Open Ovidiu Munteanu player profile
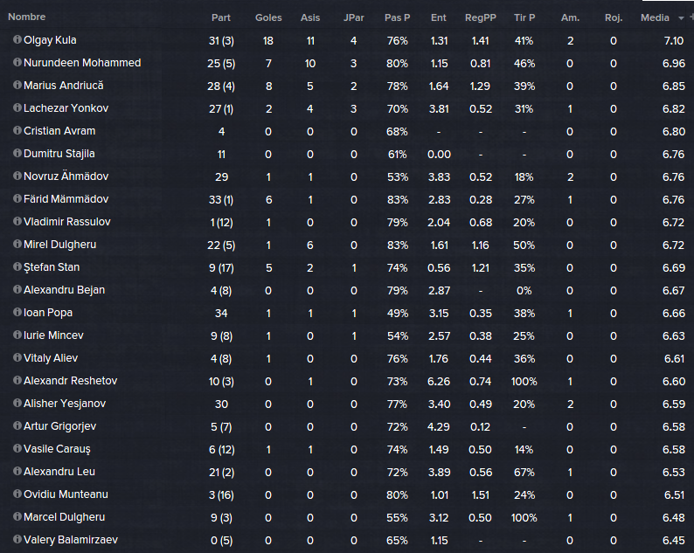The image size is (694, 553). [x=66, y=494]
